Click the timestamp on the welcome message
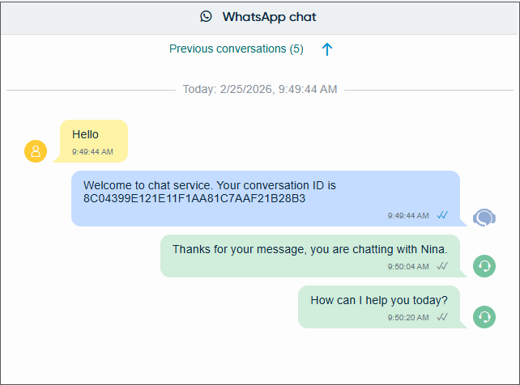 point(408,216)
